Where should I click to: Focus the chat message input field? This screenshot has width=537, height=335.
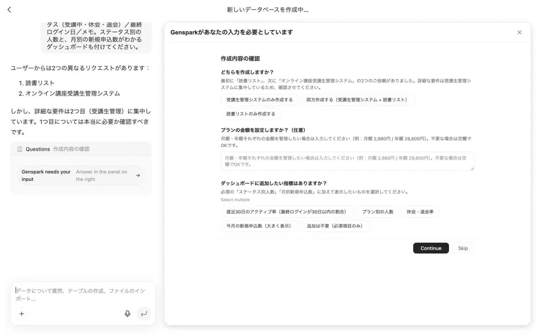tap(83, 295)
